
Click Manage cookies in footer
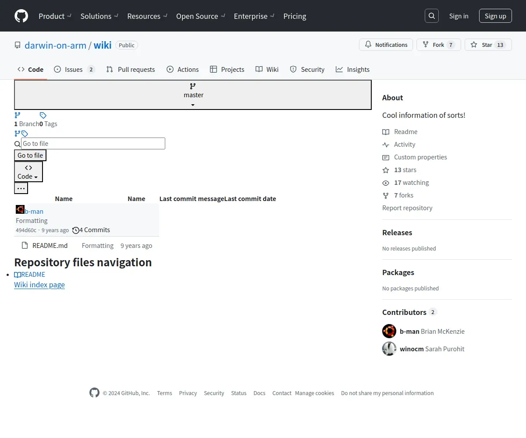click(314, 393)
